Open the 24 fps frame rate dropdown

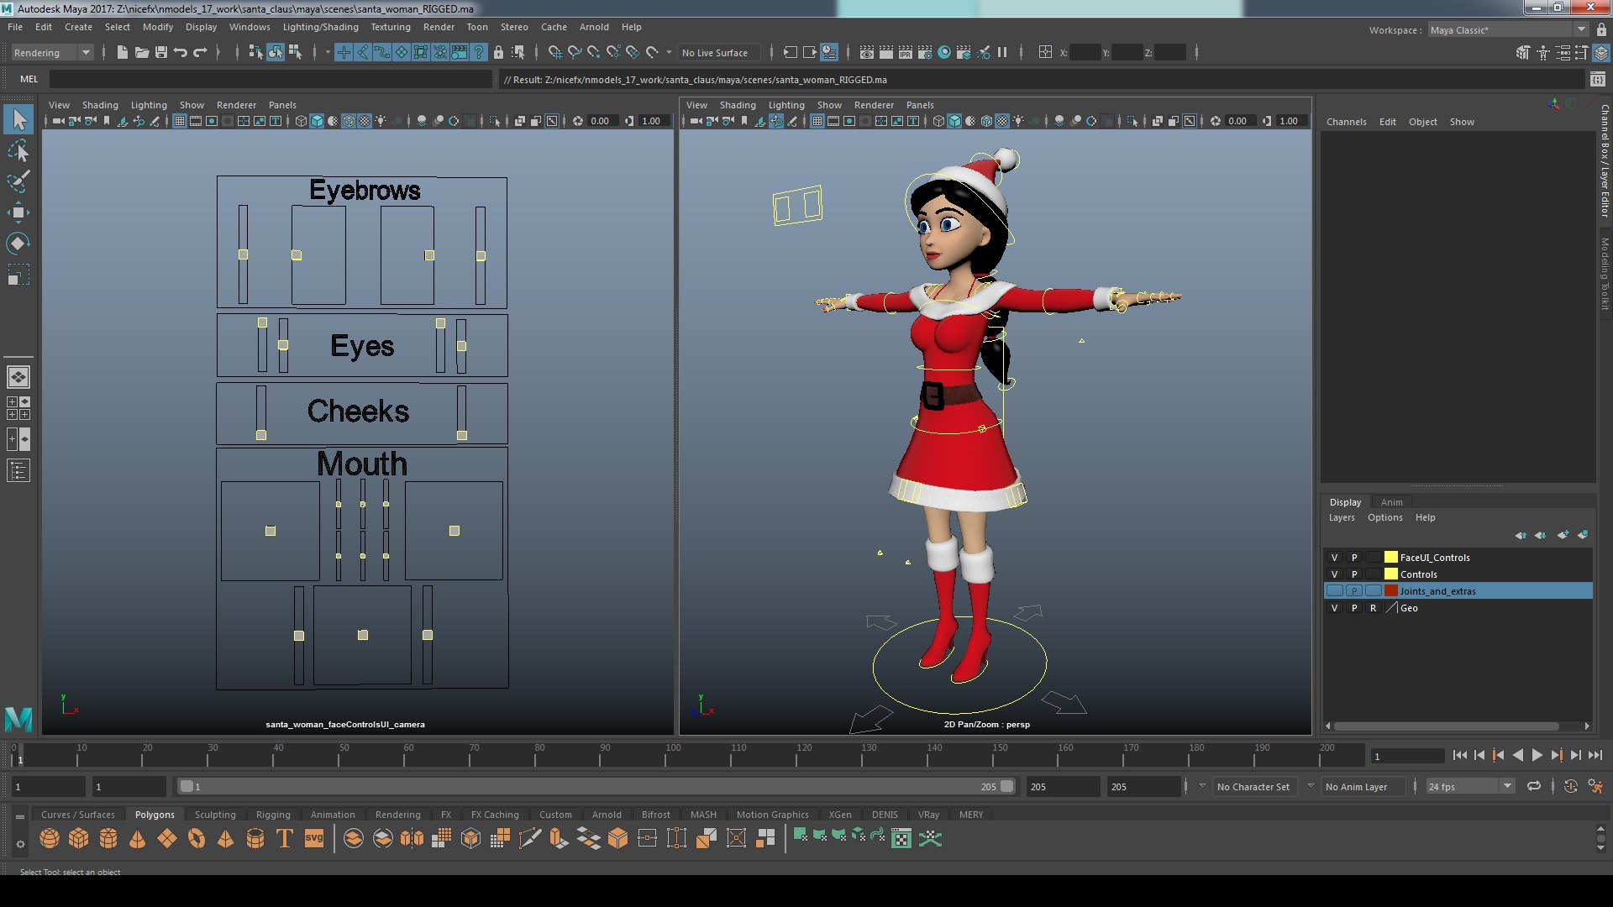pos(1470,787)
